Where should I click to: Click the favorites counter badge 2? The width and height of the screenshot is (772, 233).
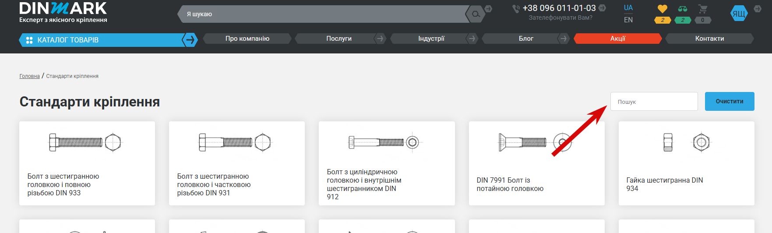(663, 20)
